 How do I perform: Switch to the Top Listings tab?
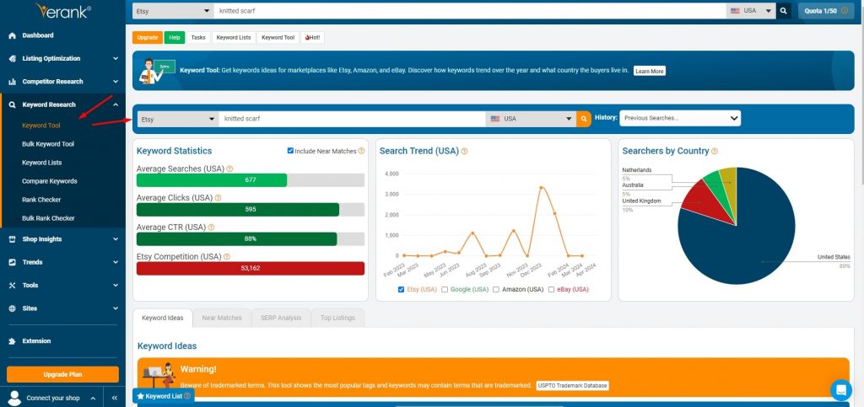pos(337,318)
